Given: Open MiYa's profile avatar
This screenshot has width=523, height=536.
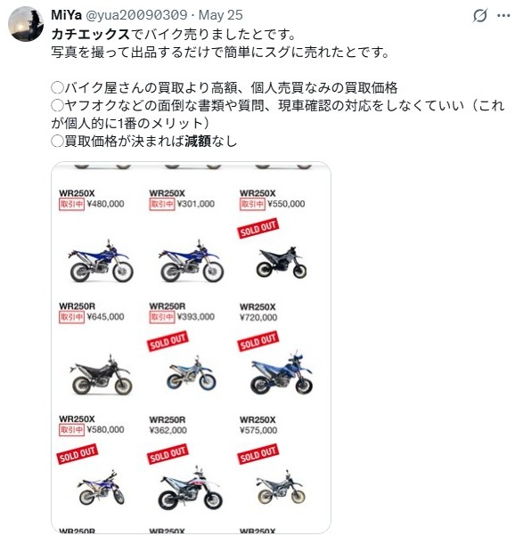Looking at the screenshot, I should point(26,23).
